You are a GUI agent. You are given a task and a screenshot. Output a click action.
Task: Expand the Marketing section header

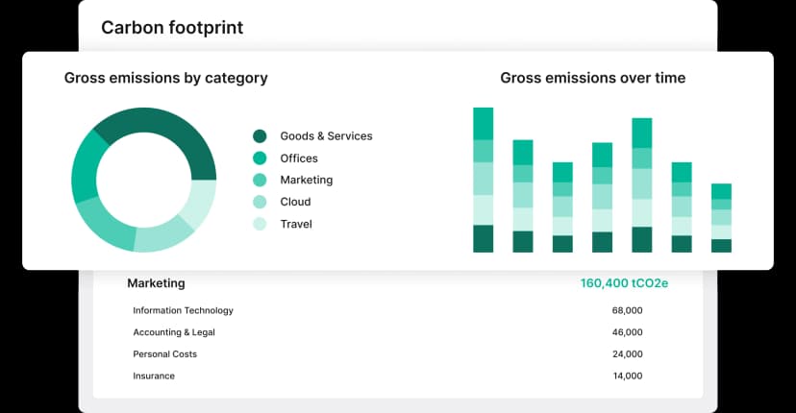[156, 283]
